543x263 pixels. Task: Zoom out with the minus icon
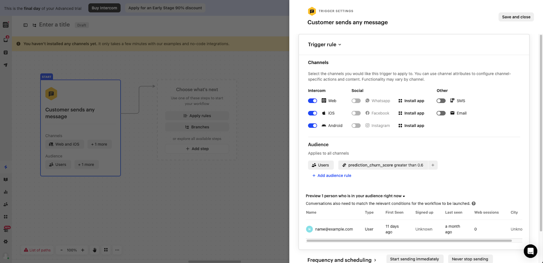point(61,250)
